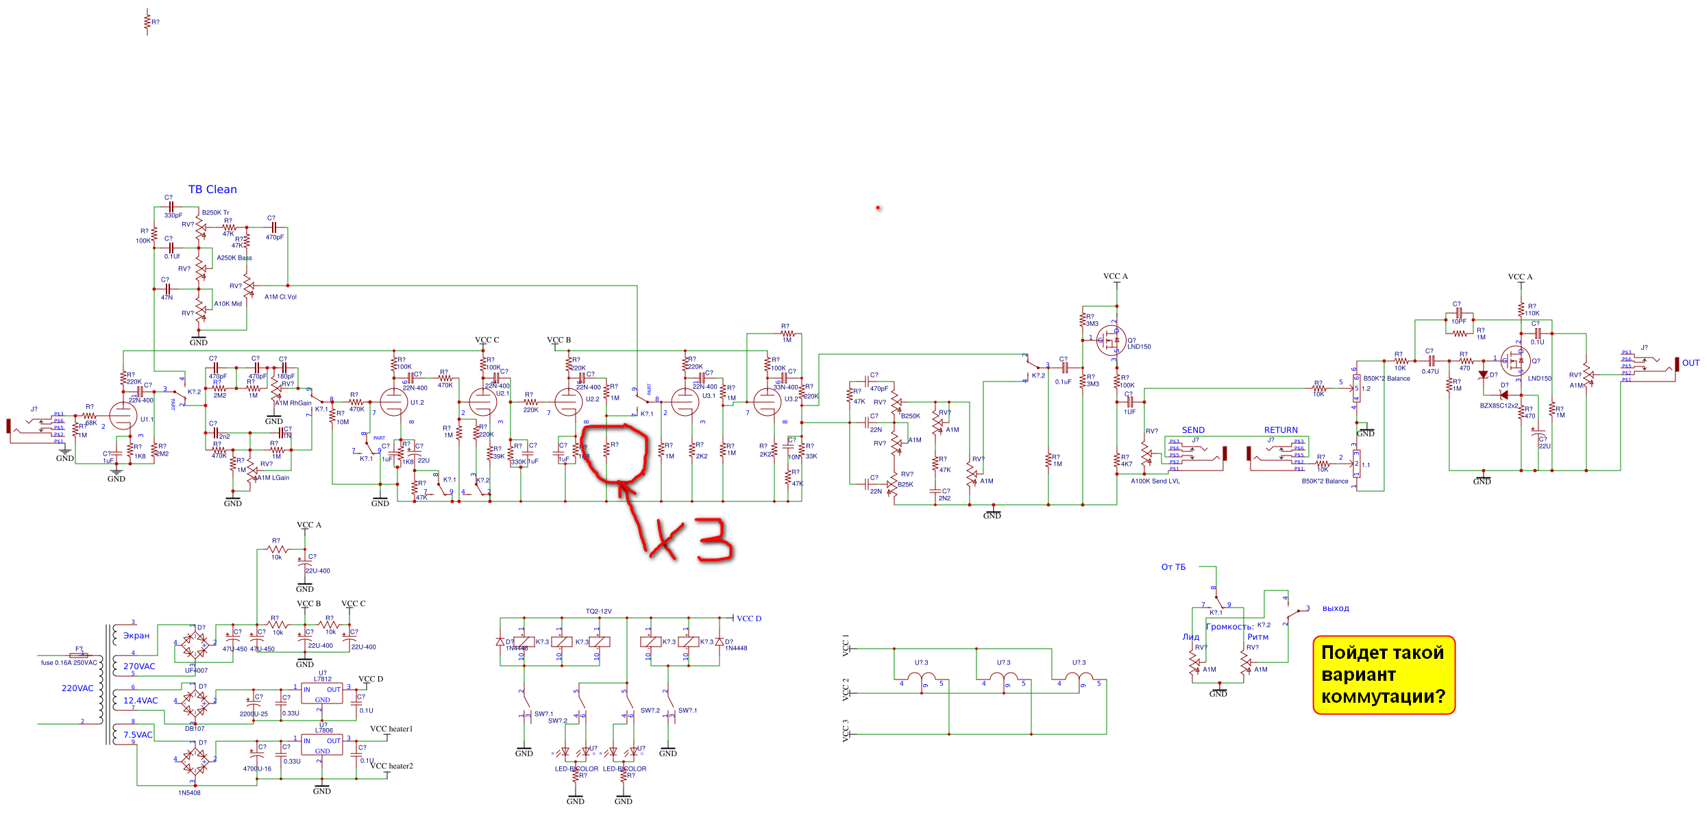Click the fuse F? 0.16A 250VAC symbol
This screenshot has width=1707, height=813.
point(79,655)
